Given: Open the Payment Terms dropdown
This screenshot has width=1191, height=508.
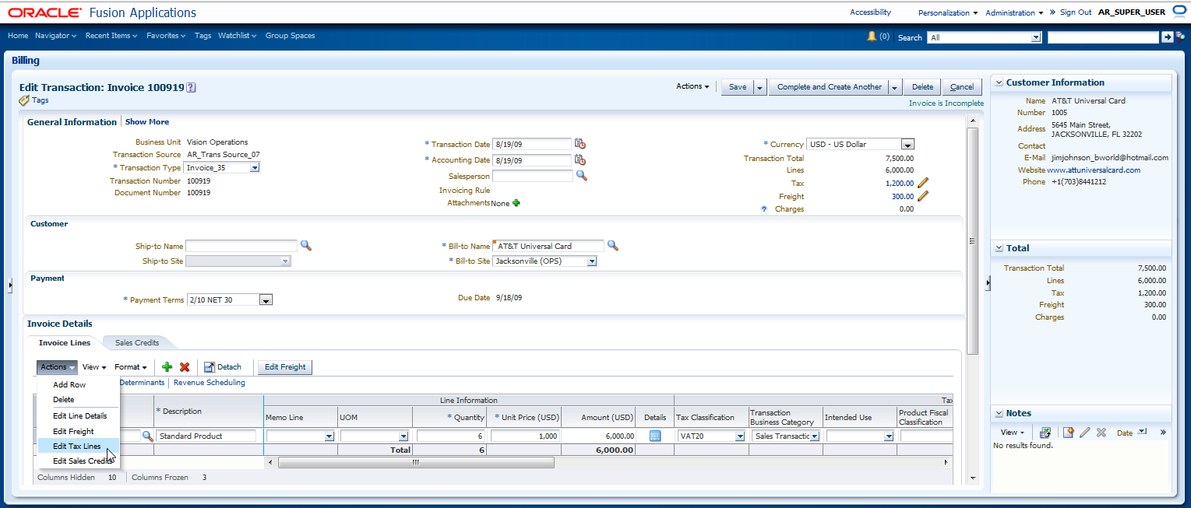Looking at the screenshot, I should pos(266,300).
